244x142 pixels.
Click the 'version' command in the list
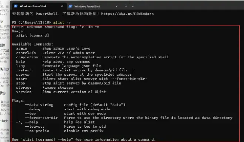(24, 92)
